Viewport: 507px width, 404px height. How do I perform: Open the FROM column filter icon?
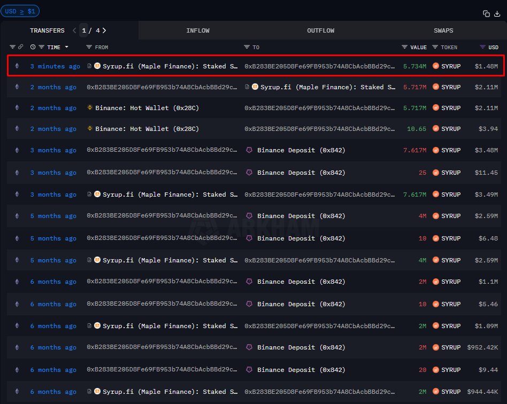pos(89,47)
